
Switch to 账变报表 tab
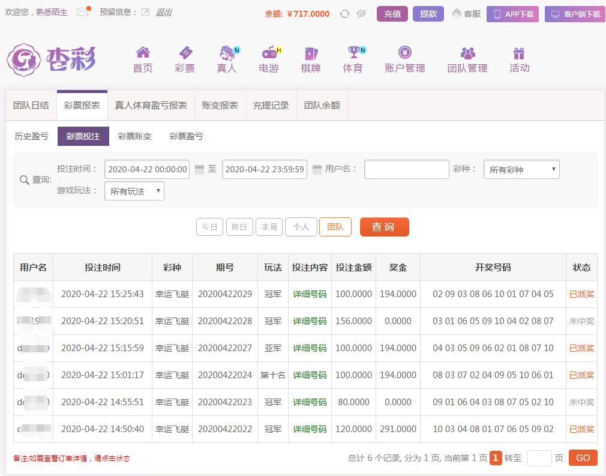[220, 106]
